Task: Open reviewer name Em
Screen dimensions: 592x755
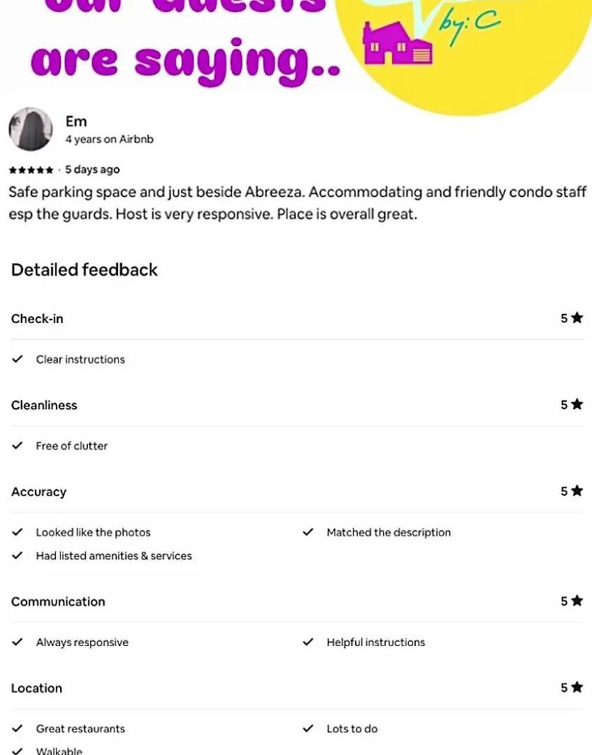Action: [x=76, y=122]
